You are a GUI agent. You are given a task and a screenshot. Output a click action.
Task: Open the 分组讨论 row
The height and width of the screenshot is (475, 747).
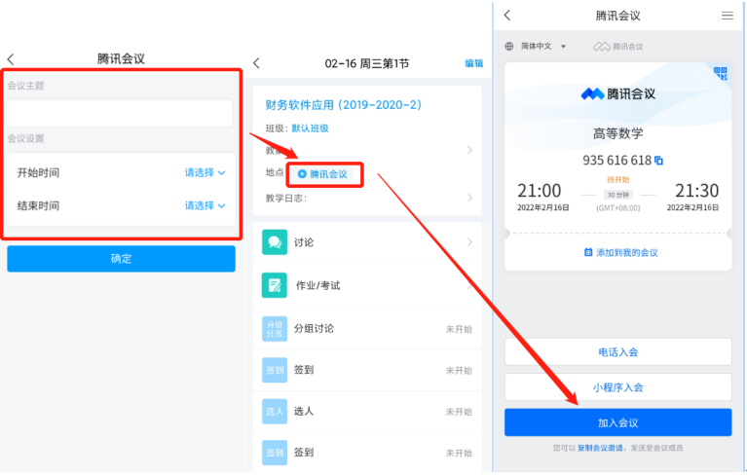click(x=367, y=329)
